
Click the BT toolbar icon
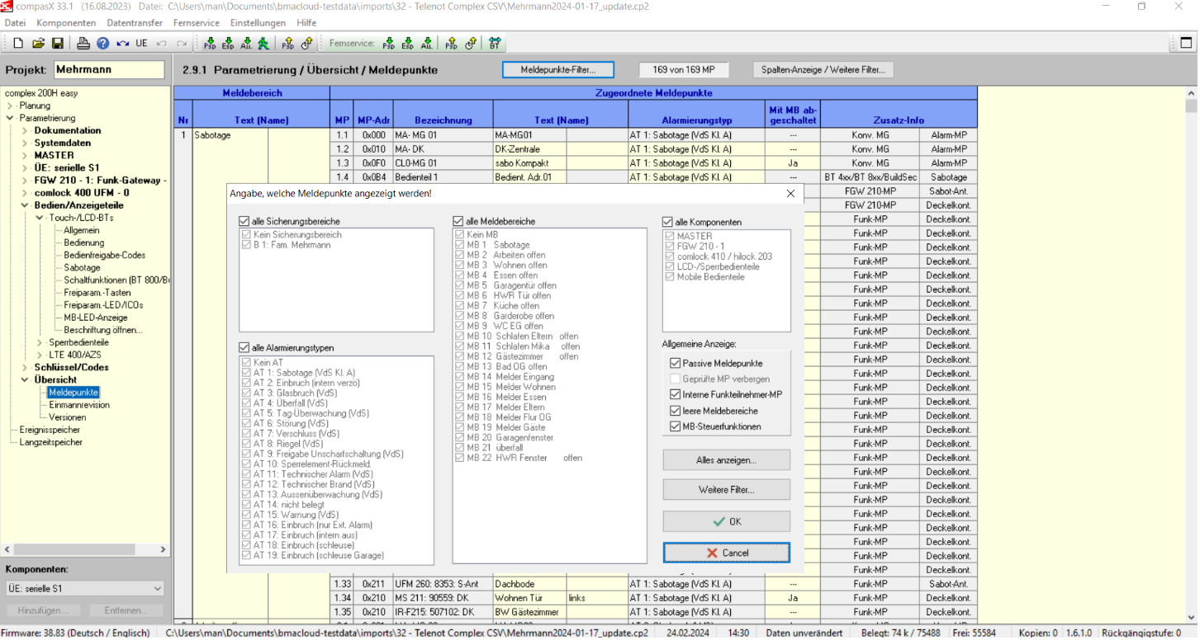[x=494, y=43]
